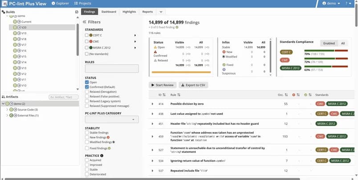This screenshot has width=358, height=180.
Task: Expand the Source Code (3) node
Action: (7, 110)
